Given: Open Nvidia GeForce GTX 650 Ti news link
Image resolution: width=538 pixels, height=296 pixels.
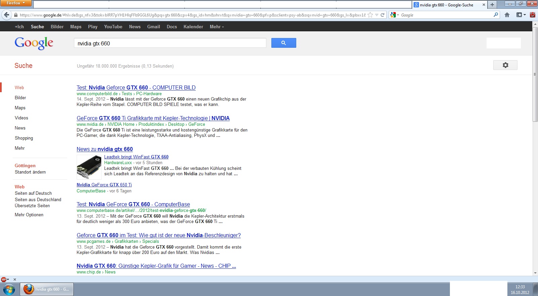Looking at the screenshot, I should pos(104,185).
